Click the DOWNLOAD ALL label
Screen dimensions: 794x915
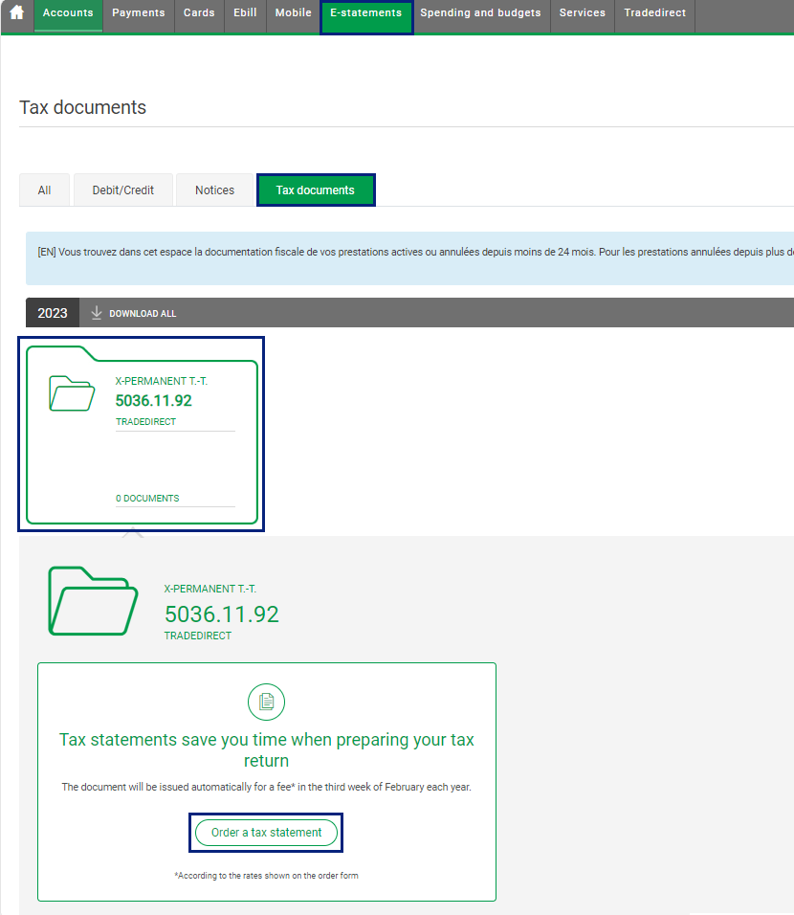tap(143, 313)
